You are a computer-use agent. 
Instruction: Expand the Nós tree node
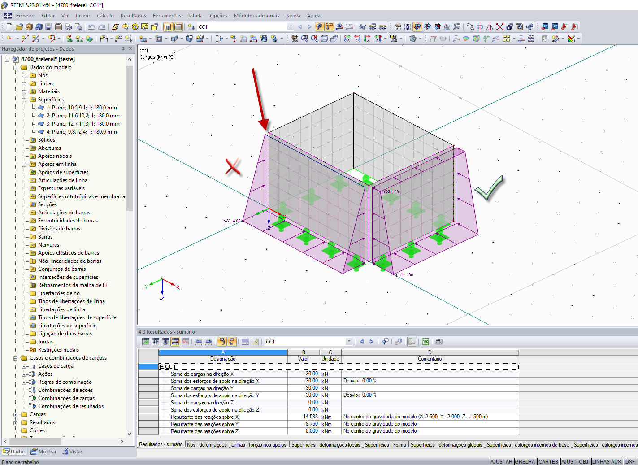(24, 75)
